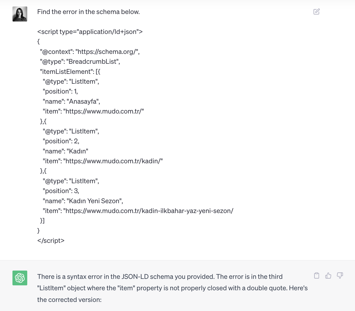The width and height of the screenshot is (355, 311).
Task: Click the "BreadcrumbList" type line
Action: click(x=80, y=61)
